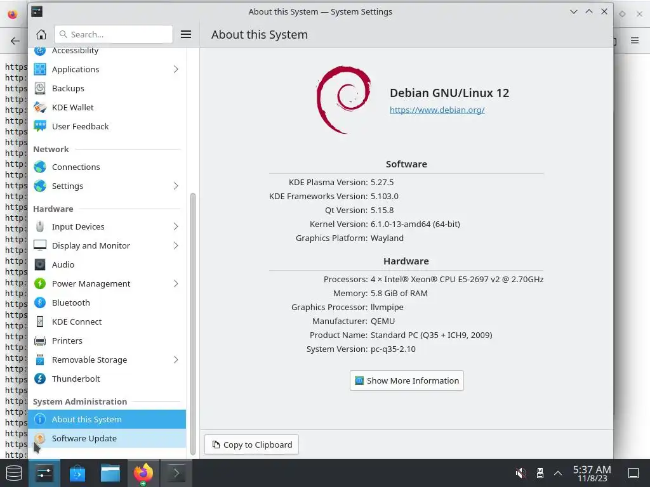This screenshot has height=487, width=650.
Task: Open Applications settings icon
Action: pyautogui.click(x=40, y=69)
